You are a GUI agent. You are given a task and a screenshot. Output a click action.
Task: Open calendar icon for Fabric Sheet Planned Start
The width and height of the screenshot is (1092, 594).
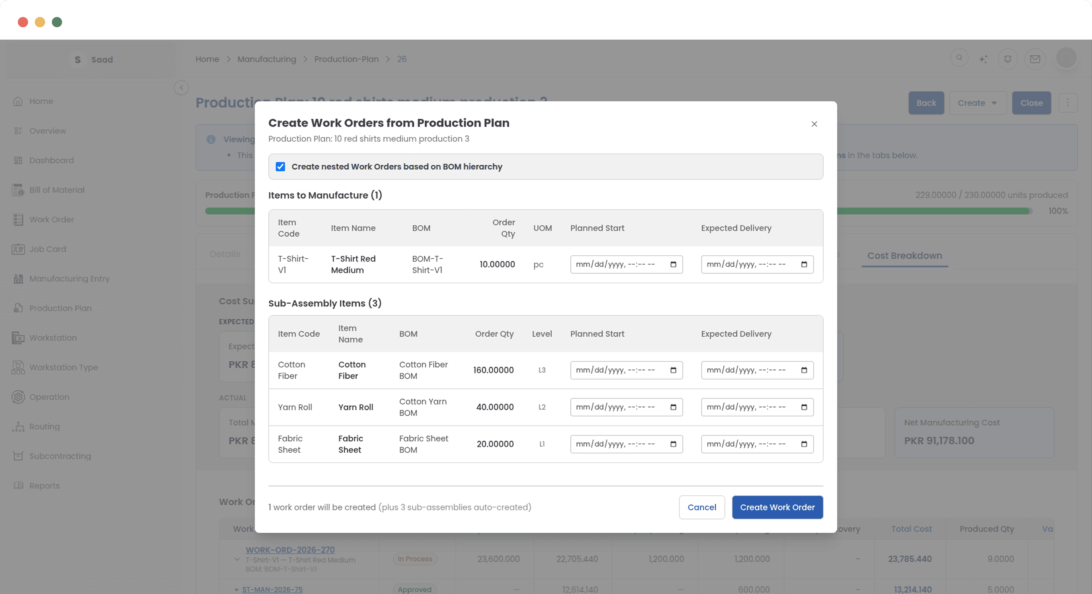tap(673, 444)
